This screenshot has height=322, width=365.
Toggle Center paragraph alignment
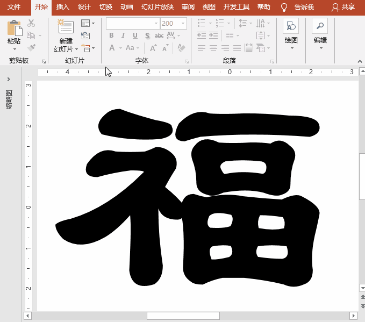click(x=213, y=48)
